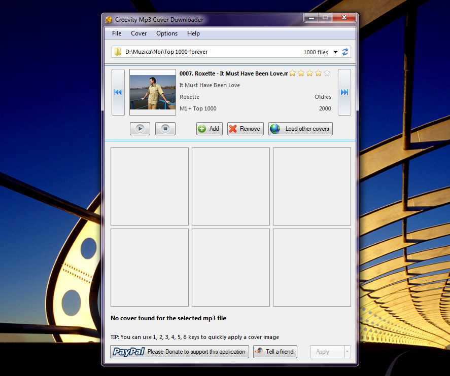Screen dimensions: 450x376
Task: Click the album text 'M1+ Top 1000'
Action: click(x=198, y=108)
